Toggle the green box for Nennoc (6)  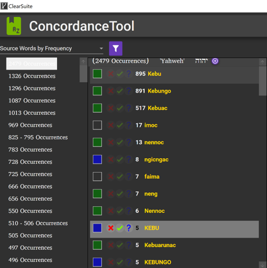pyautogui.click(x=97, y=211)
